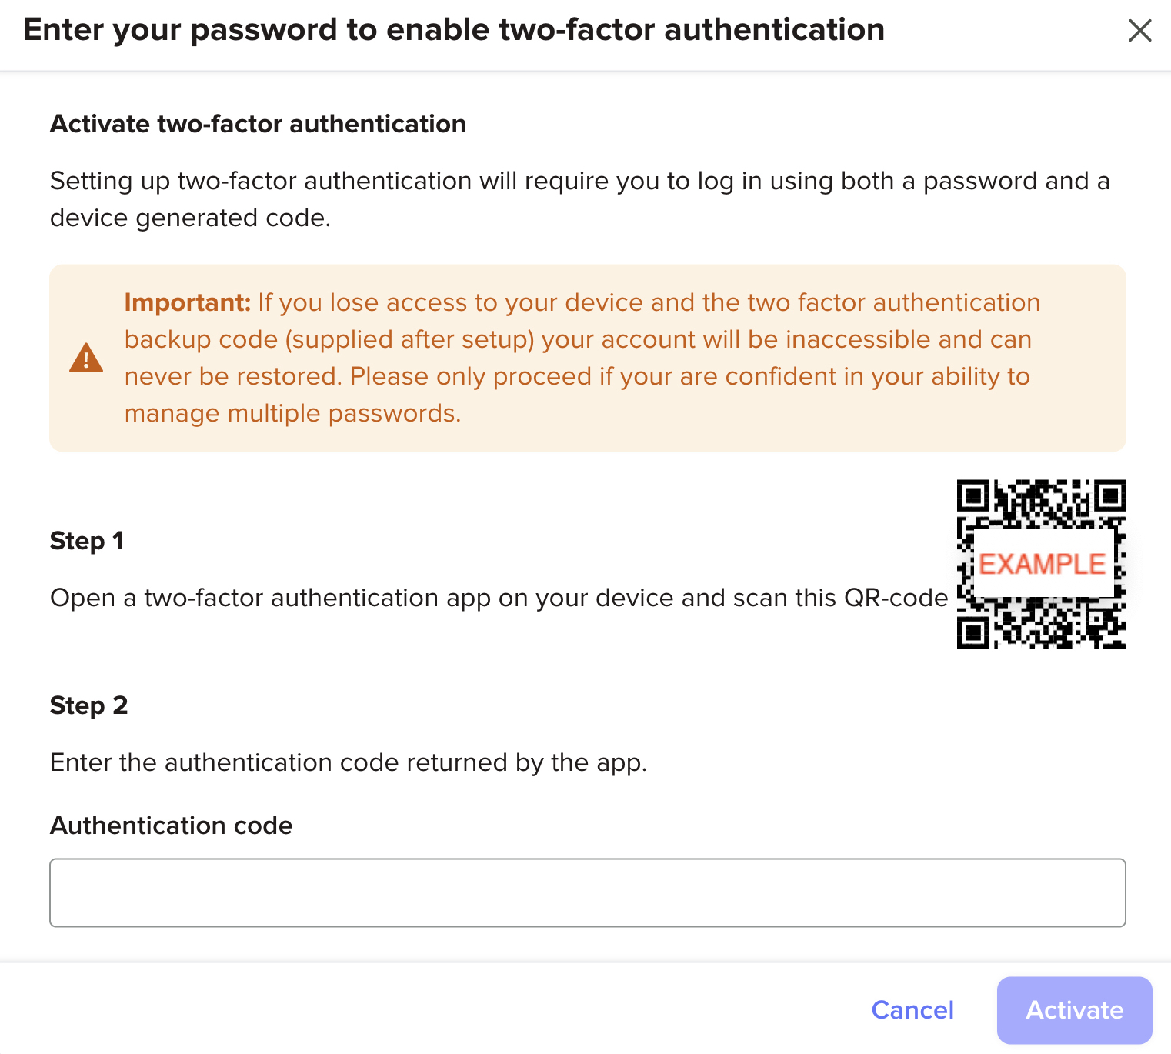Click the Cancel link
This screenshot has width=1171, height=1054.
pos(912,1010)
